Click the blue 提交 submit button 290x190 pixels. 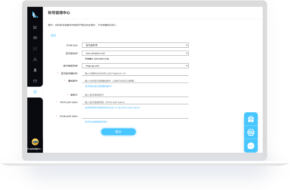(x=118, y=131)
